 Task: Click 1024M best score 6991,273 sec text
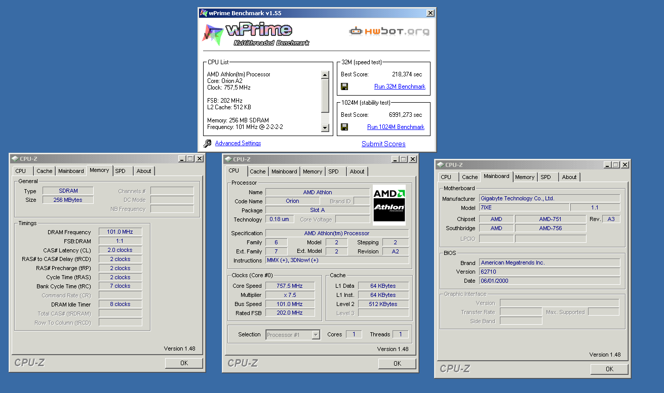pyautogui.click(x=405, y=115)
